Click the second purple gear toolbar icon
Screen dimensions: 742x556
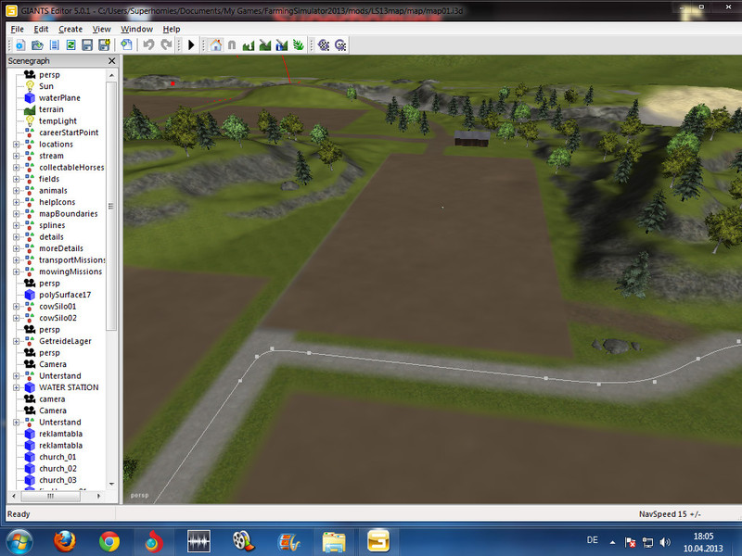point(340,44)
